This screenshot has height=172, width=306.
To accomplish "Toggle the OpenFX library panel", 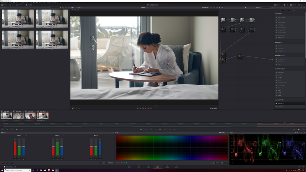I will tap(293, 5).
